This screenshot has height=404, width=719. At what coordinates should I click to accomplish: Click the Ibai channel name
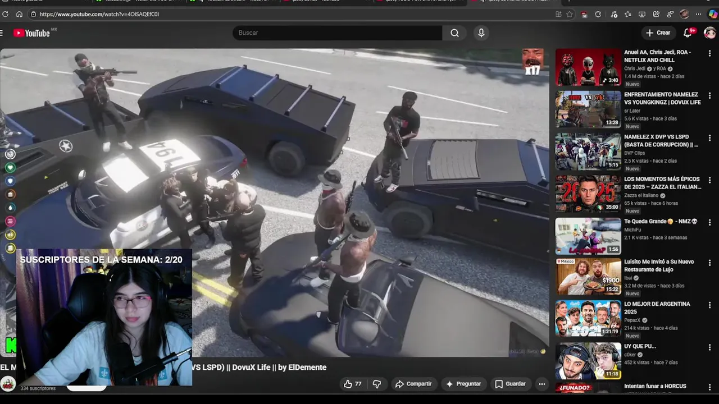(x=629, y=278)
